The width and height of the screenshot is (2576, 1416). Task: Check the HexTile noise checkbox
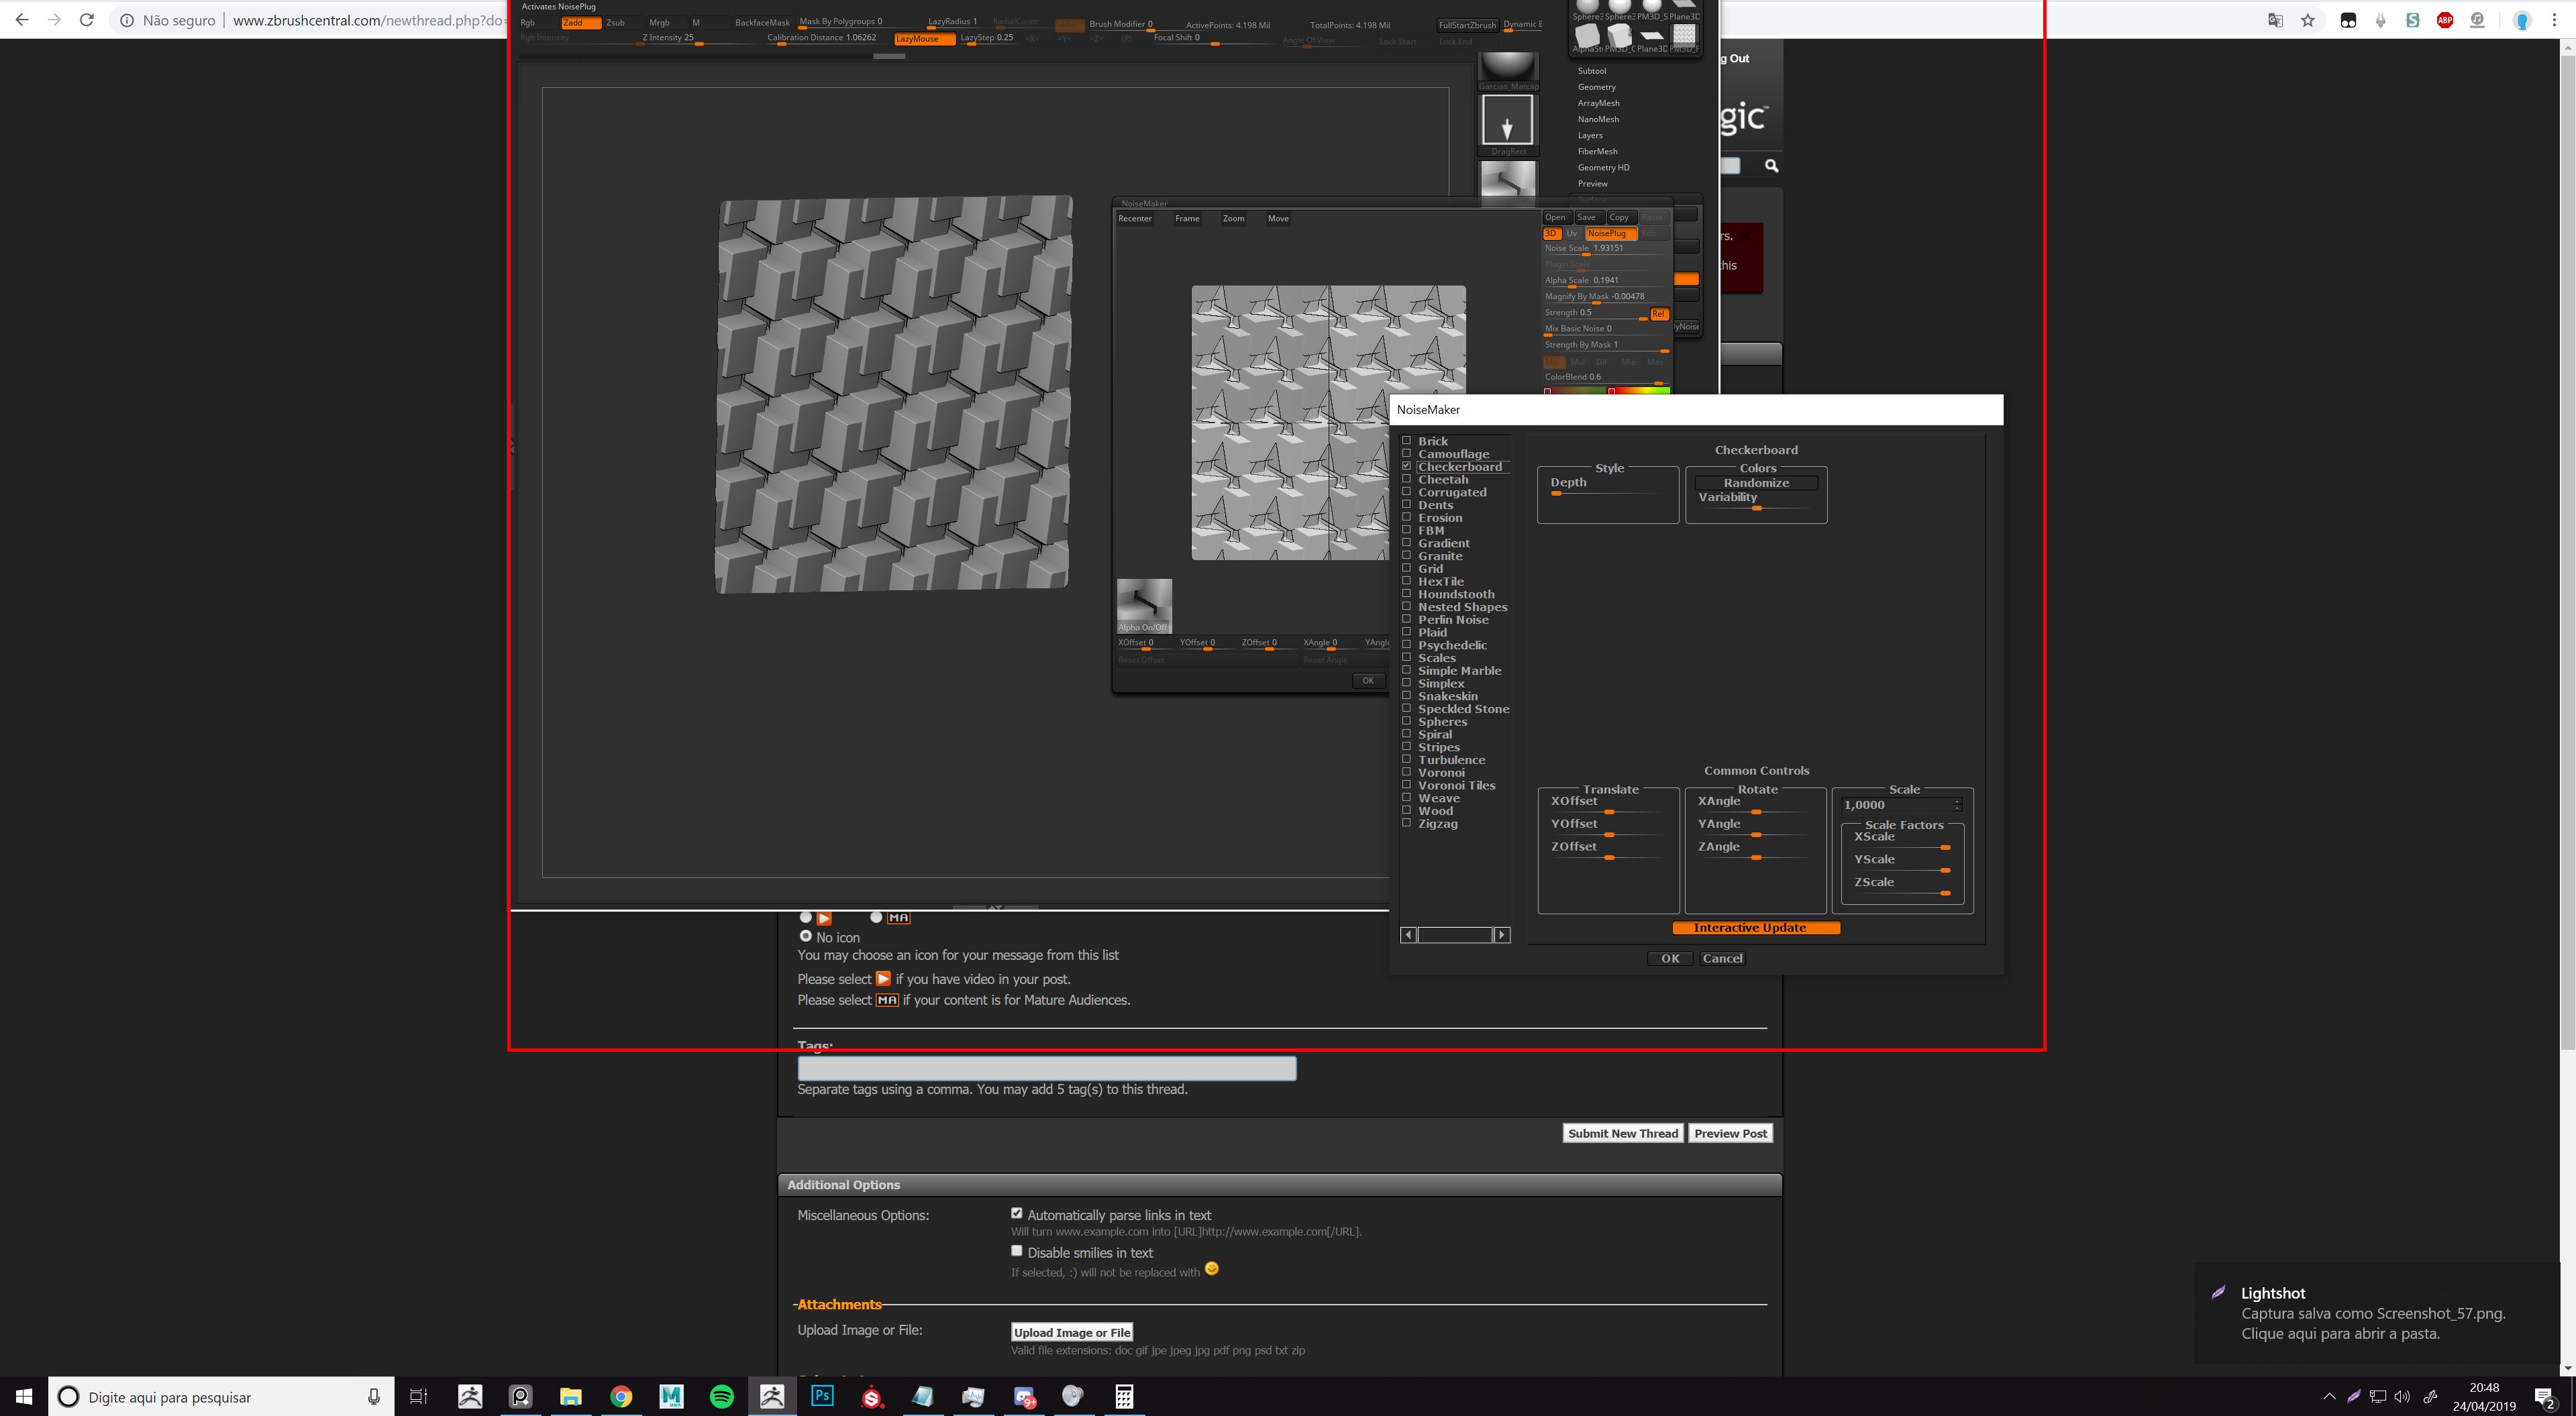click(x=1406, y=580)
